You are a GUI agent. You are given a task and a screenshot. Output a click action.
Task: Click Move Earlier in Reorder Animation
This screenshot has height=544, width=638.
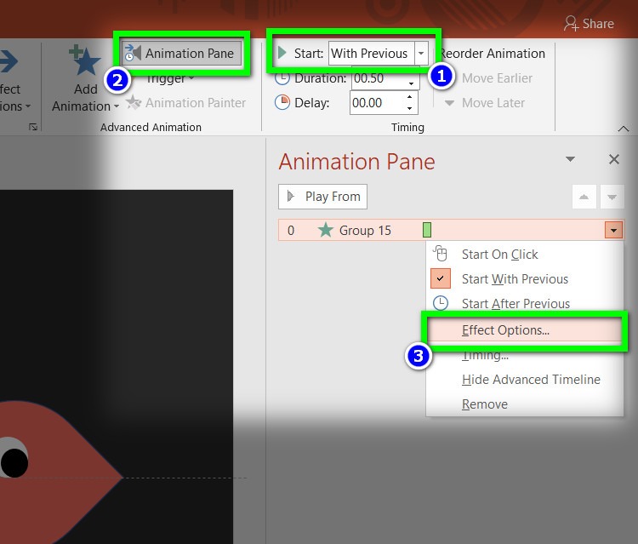489,78
